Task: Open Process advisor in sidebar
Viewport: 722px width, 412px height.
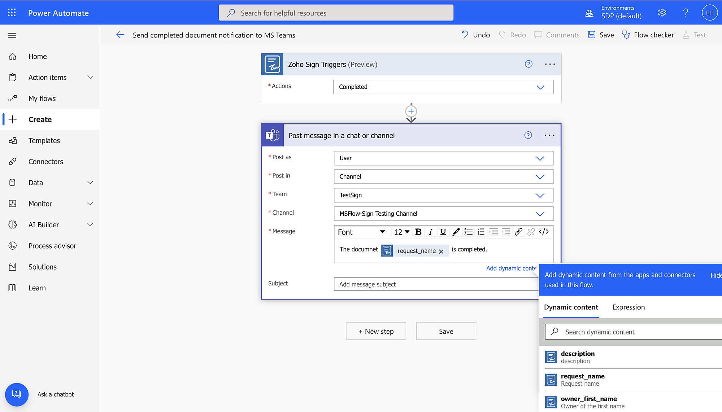Action: (x=50, y=246)
